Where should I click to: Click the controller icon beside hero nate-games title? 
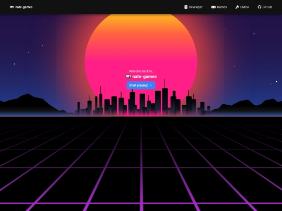pyautogui.click(x=128, y=77)
